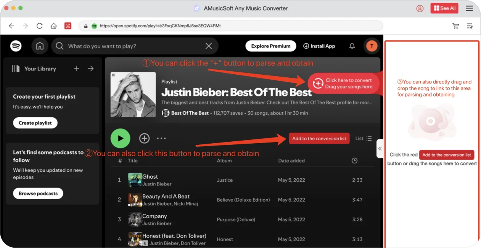Open the 'T' profile avatar menu
Image resolution: width=481 pixels, height=248 pixels.
(x=372, y=46)
